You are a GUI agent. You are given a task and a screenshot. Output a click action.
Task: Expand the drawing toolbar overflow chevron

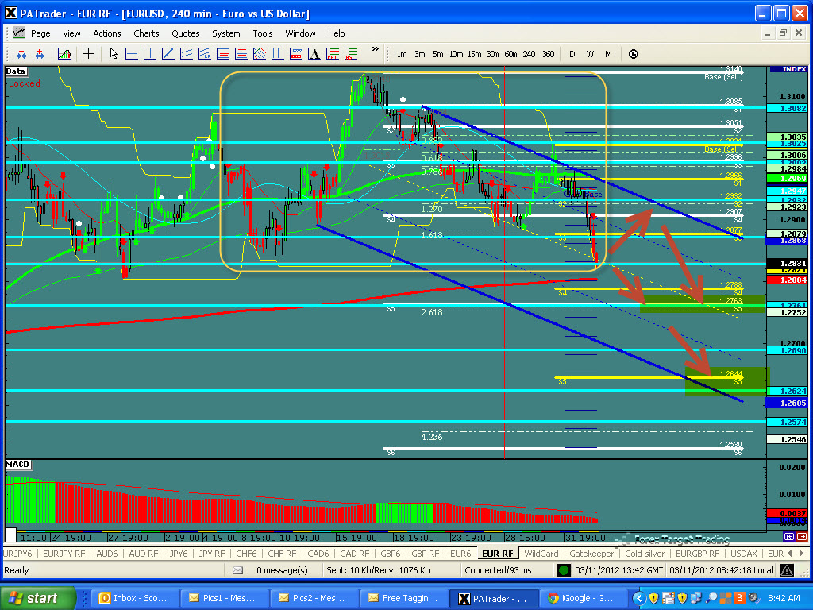point(375,49)
